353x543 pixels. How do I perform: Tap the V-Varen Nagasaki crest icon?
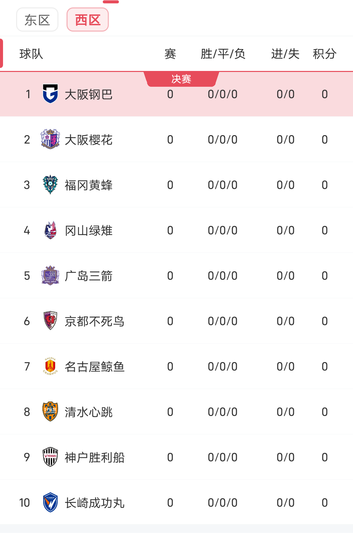[50, 502]
